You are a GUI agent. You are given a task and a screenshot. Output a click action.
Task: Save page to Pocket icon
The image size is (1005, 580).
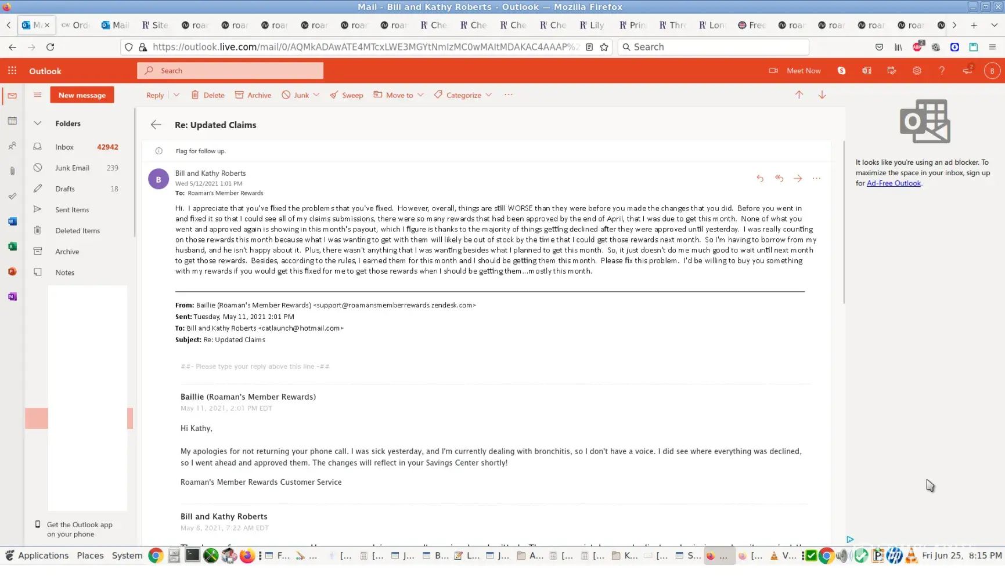880,47
